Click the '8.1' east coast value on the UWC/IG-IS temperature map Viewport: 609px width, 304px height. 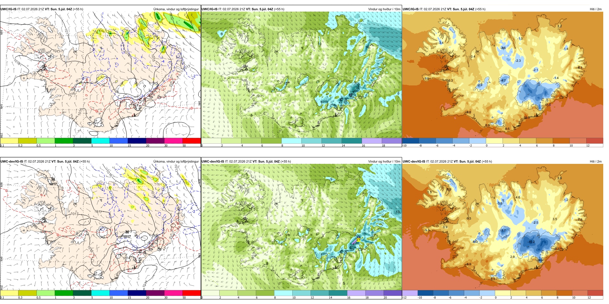[580, 68]
